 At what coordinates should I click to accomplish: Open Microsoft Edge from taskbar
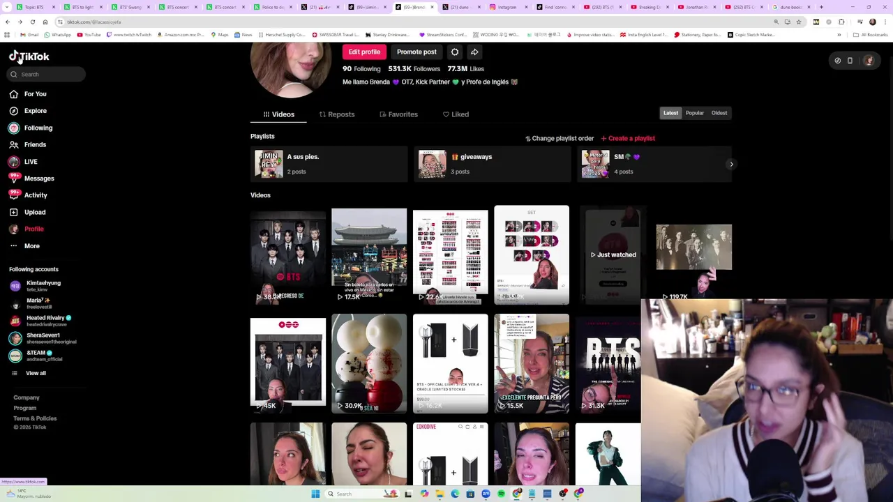click(x=455, y=494)
